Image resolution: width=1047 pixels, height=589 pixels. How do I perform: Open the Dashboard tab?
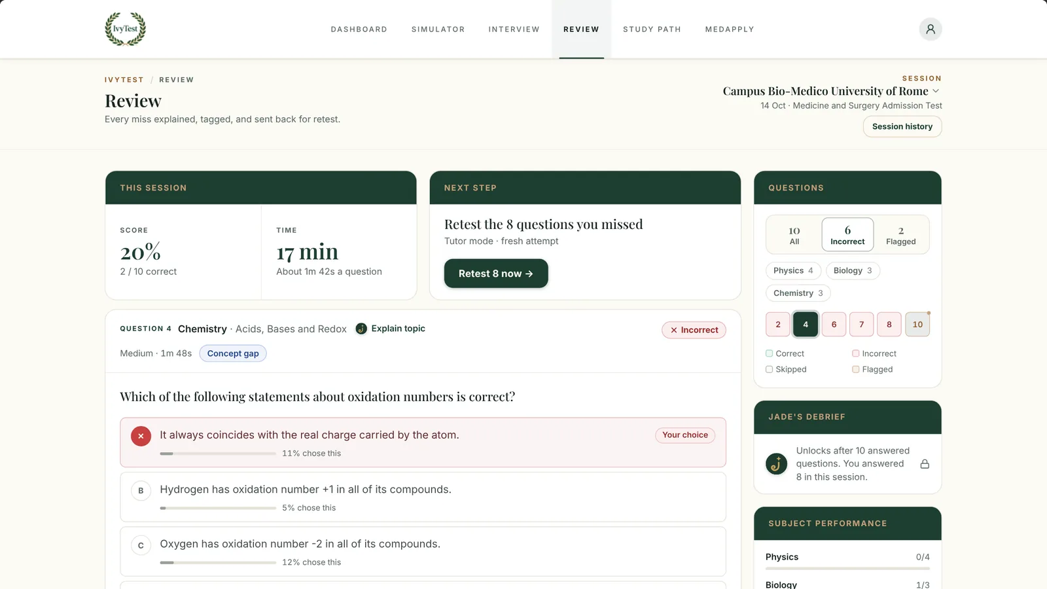[x=359, y=29]
